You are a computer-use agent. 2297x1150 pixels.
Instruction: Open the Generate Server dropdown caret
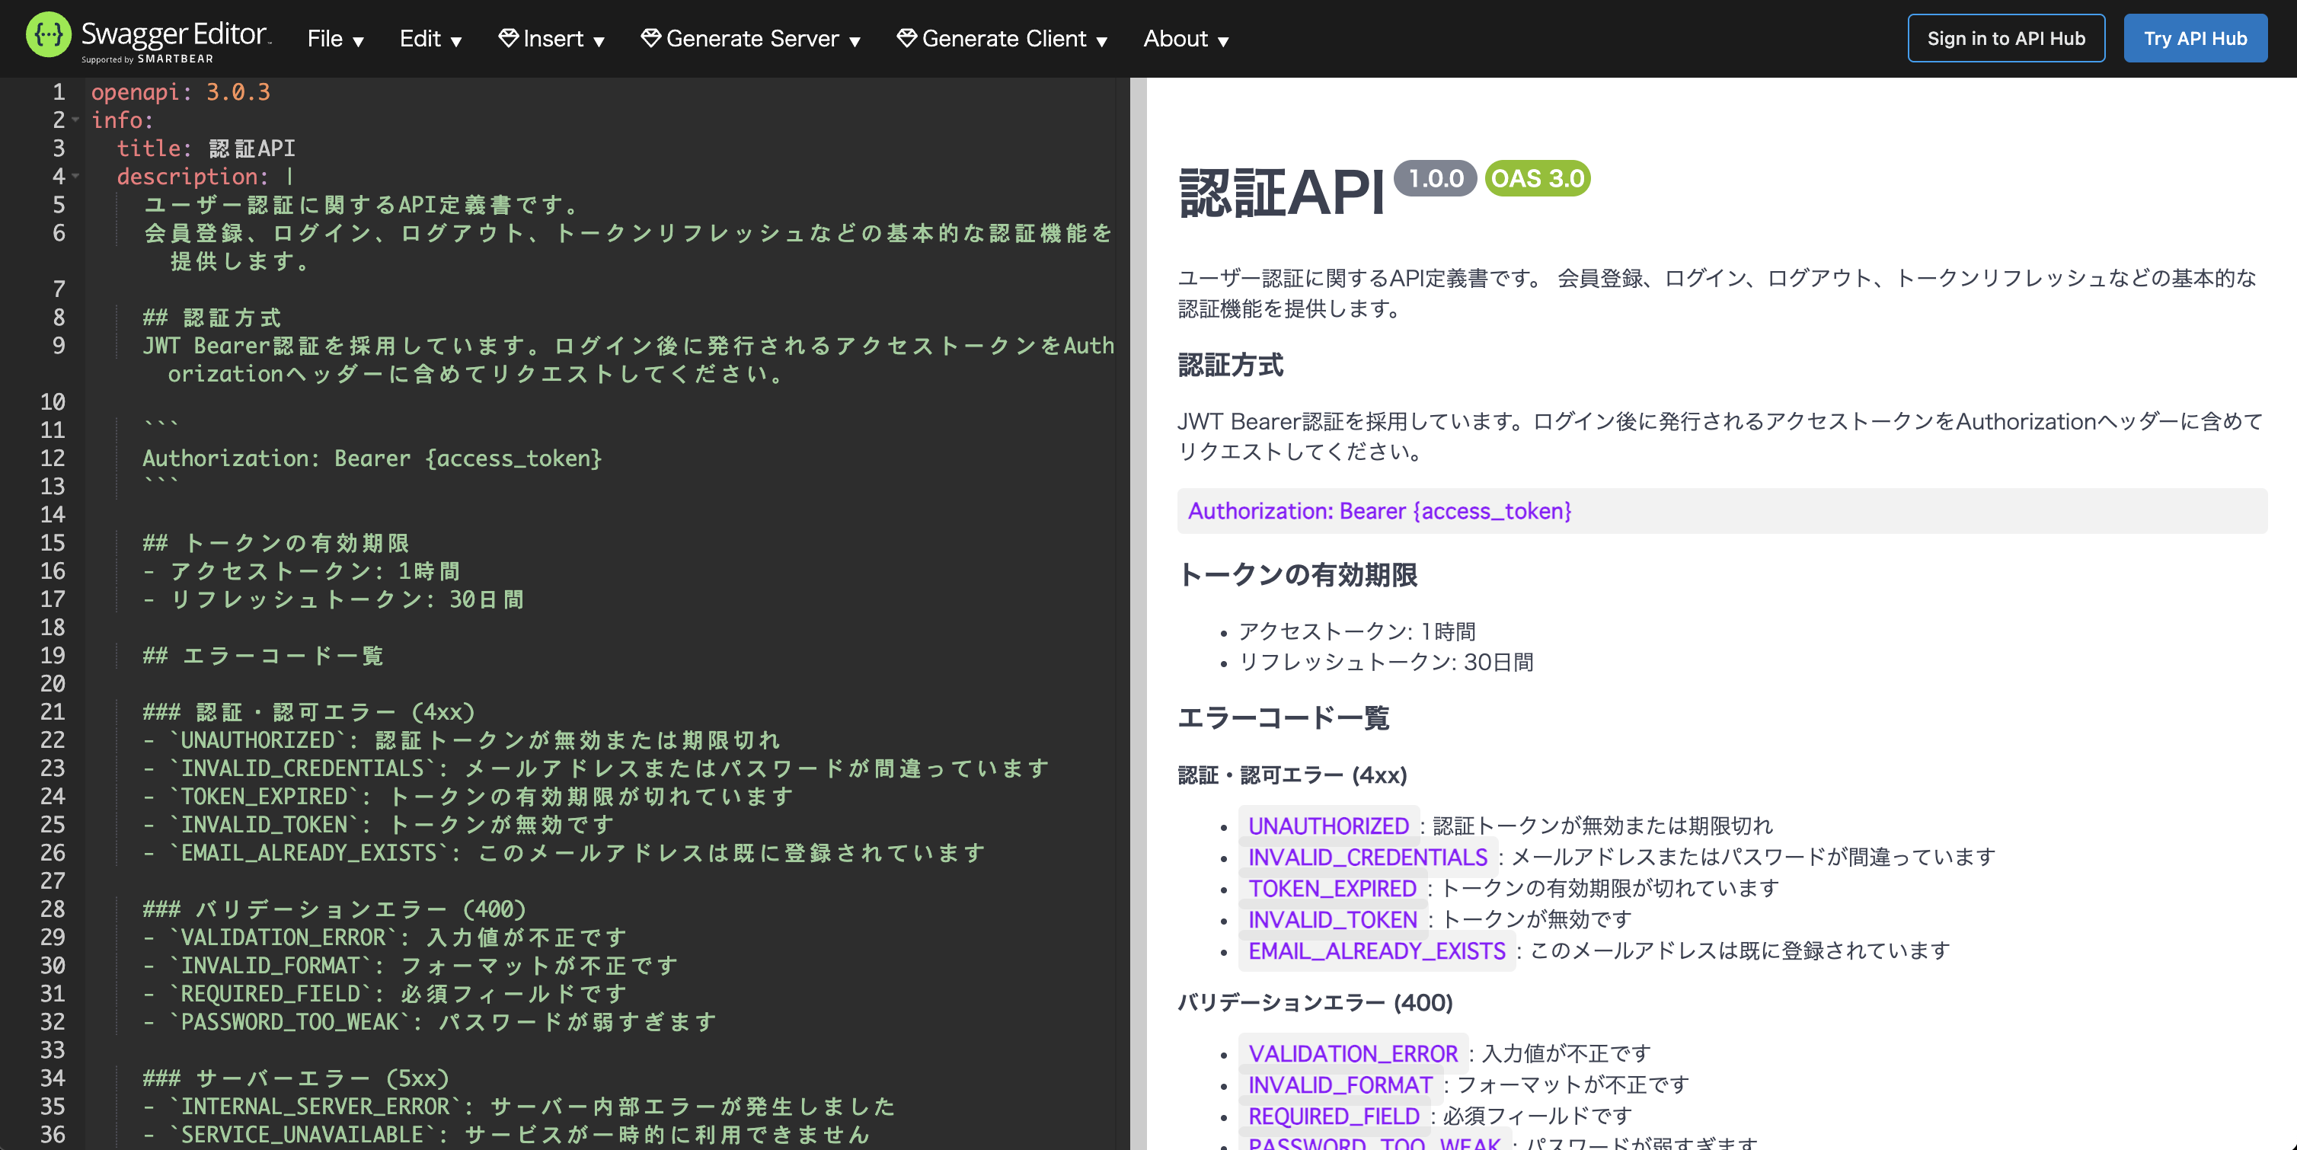coord(855,41)
